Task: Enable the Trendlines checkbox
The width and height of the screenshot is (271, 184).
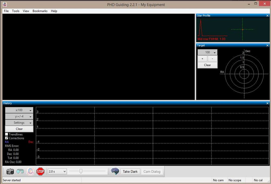Action: pyautogui.click(x=7, y=134)
